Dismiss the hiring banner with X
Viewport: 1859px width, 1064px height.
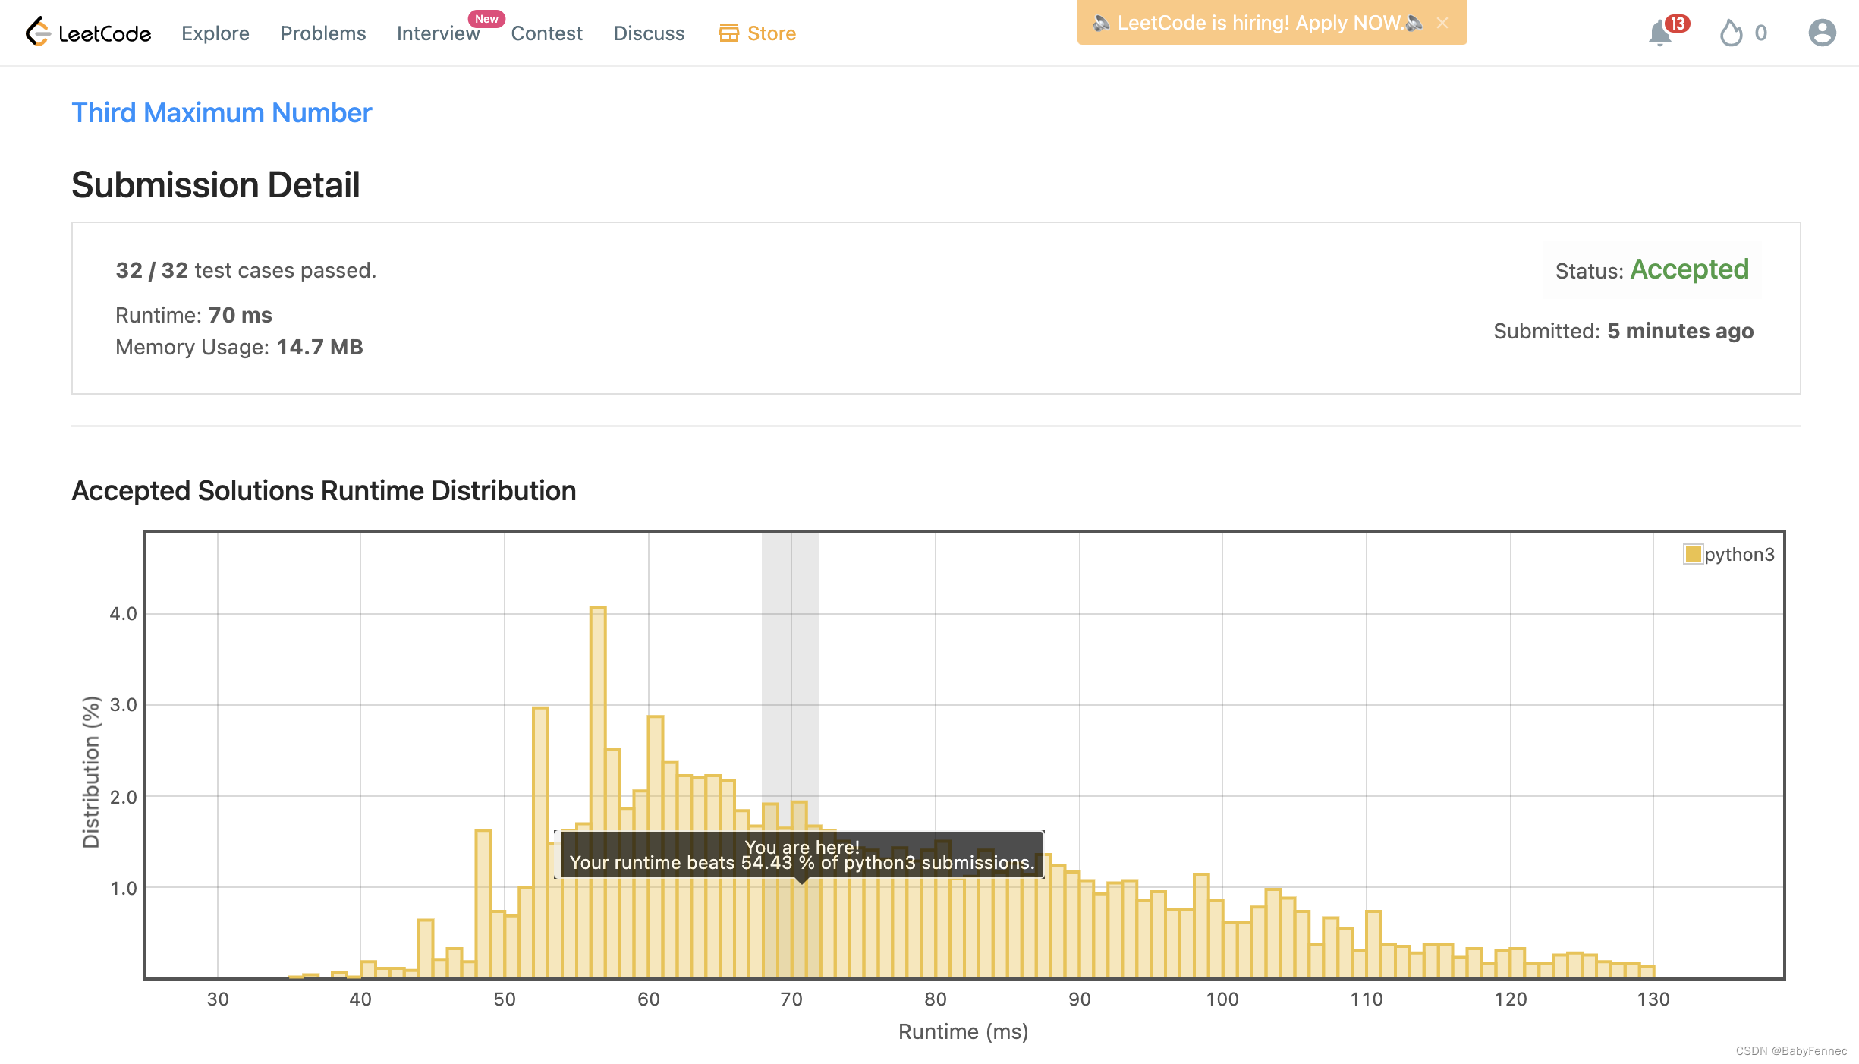(1442, 23)
